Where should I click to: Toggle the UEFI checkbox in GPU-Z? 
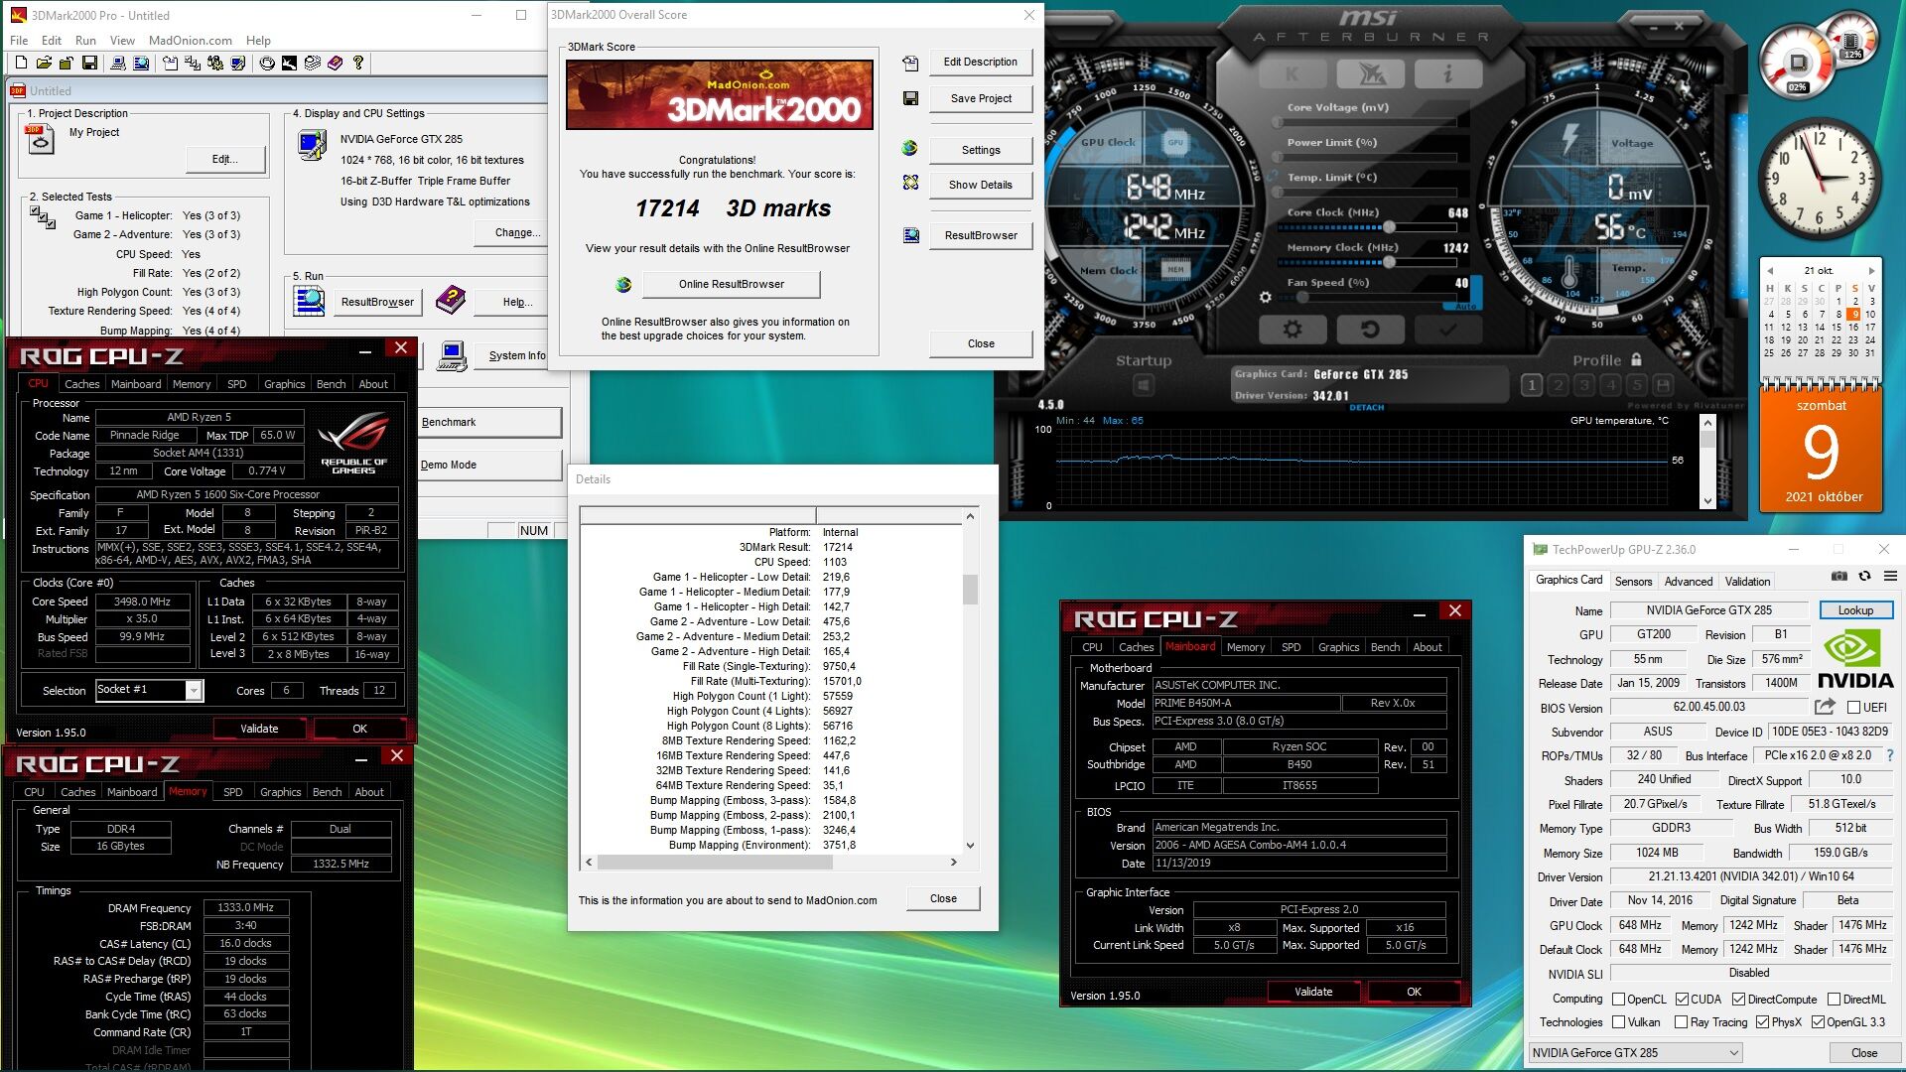point(1853,708)
